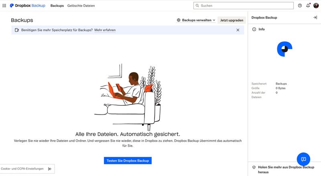Expand Holen Sie mehr aus Dropbox Backup
This screenshot has height=176, width=321.
tap(284, 170)
